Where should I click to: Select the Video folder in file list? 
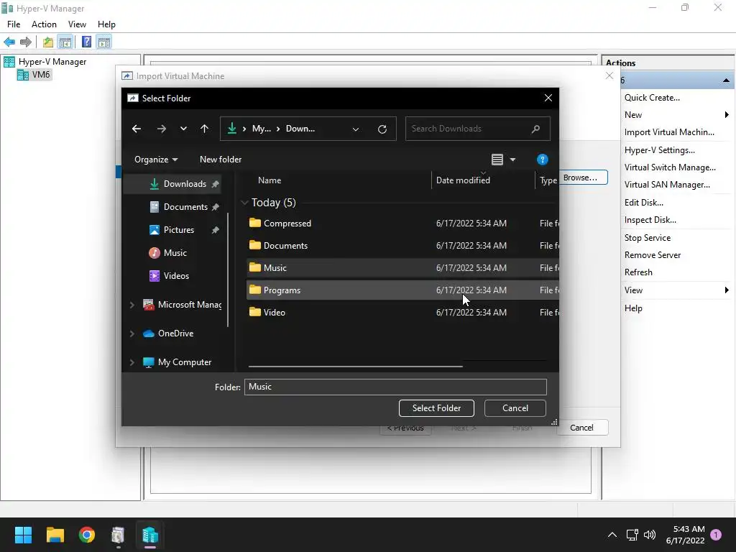click(x=402, y=313)
